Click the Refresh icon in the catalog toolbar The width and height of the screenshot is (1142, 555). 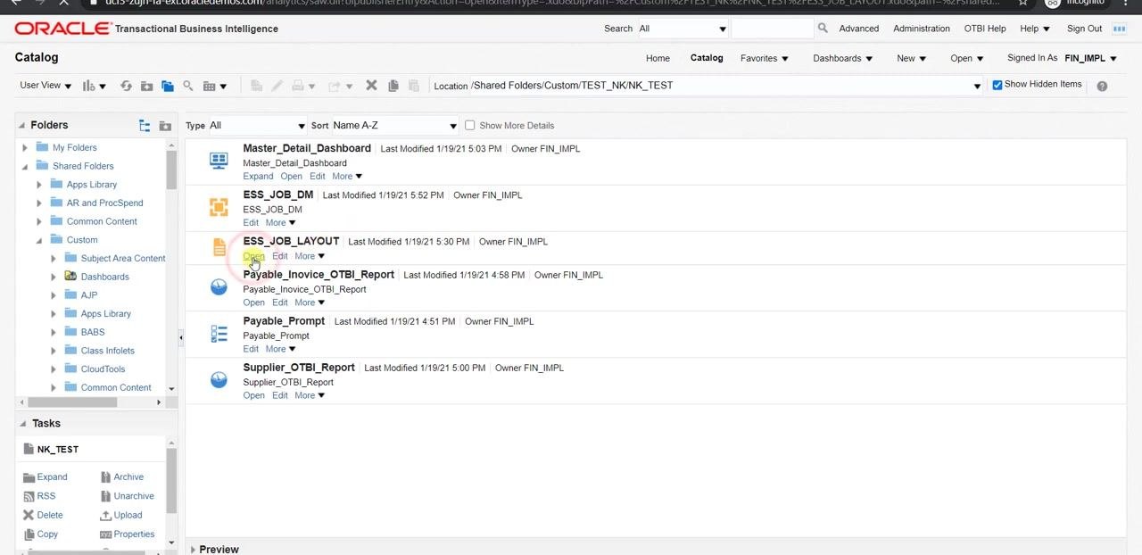126,86
